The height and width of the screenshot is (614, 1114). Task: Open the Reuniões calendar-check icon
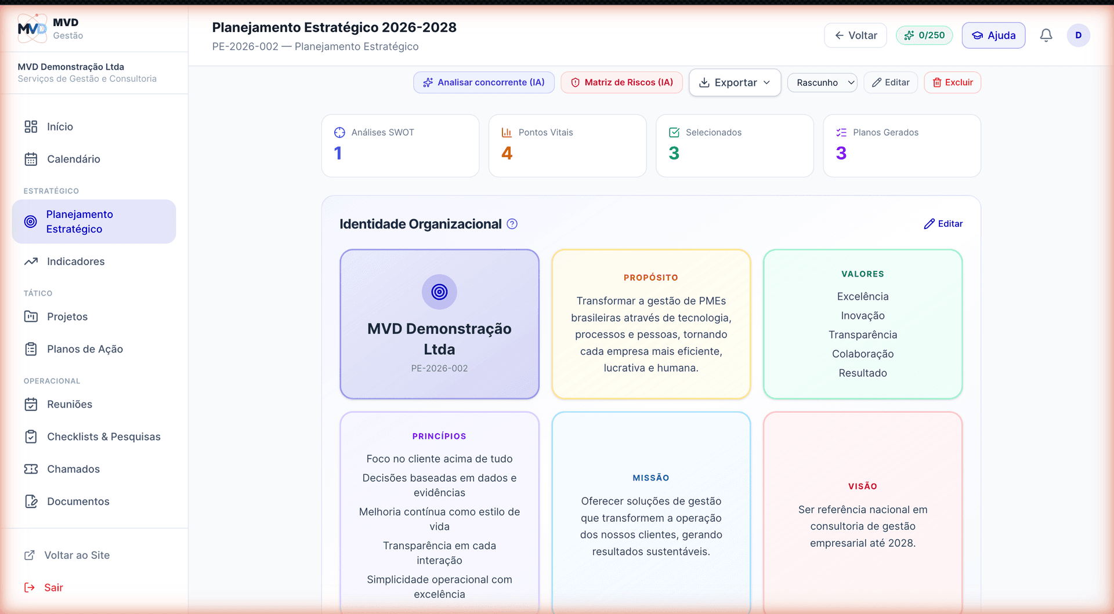pos(31,404)
